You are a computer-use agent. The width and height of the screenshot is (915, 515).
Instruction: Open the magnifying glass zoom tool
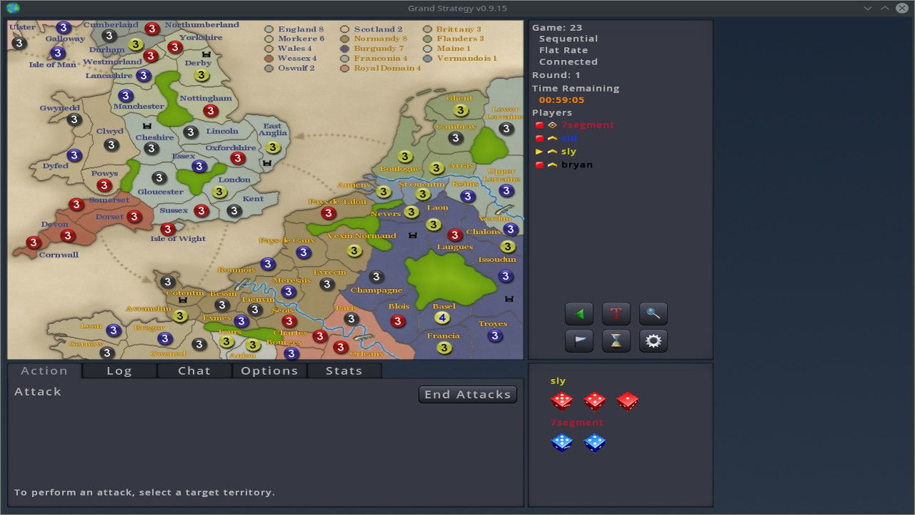coord(652,313)
